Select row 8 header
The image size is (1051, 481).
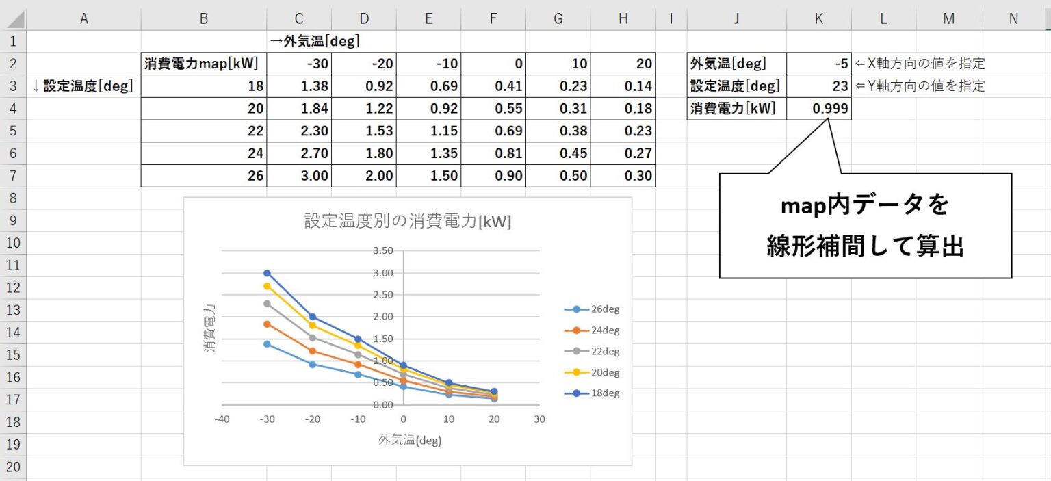(x=13, y=198)
